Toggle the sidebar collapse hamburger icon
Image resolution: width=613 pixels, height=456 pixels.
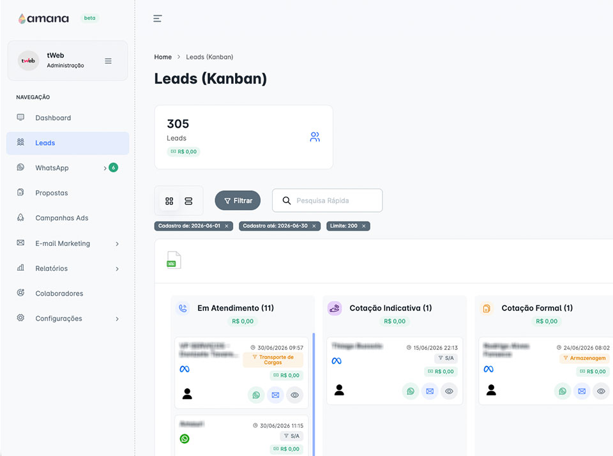coord(158,19)
